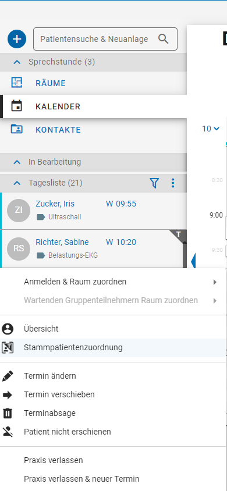Collapse the In Bearbeitung section
227x491 pixels.
17,162
